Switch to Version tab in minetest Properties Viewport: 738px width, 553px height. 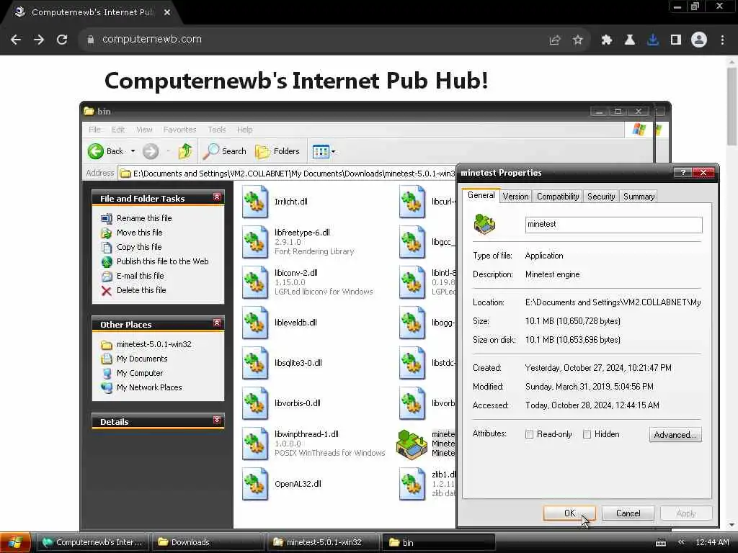(515, 197)
